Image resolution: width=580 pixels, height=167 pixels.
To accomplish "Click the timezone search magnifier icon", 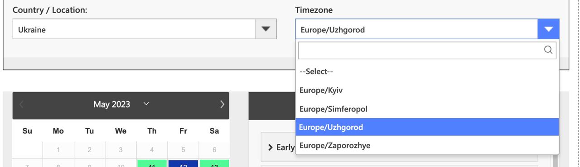I will pos(548,50).
